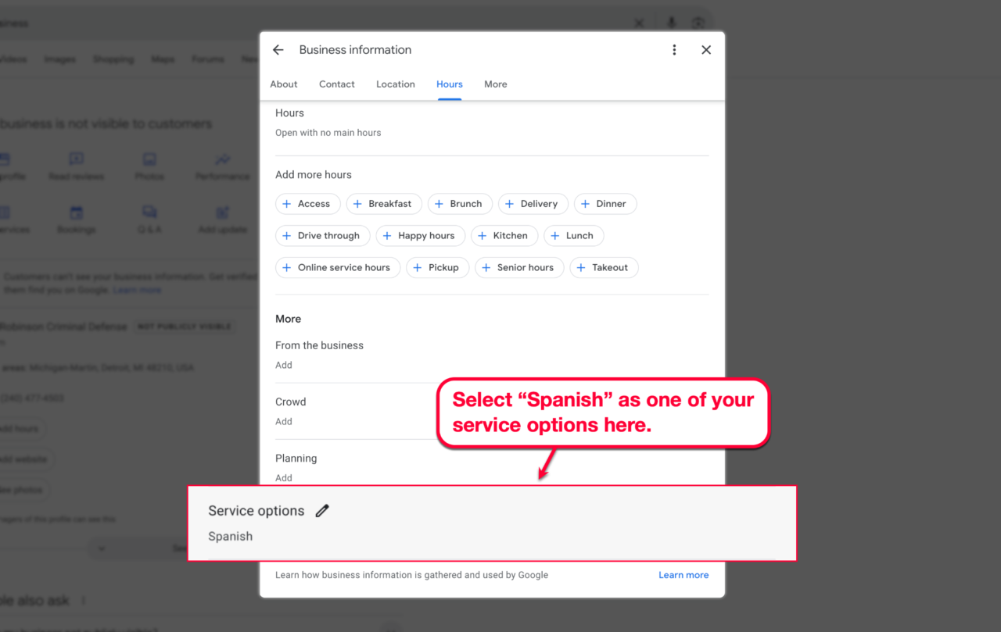Add Breakfast hours chip

click(x=383, y=204)
